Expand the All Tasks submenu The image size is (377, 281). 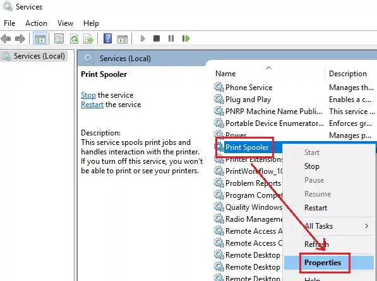coord(328,226)
